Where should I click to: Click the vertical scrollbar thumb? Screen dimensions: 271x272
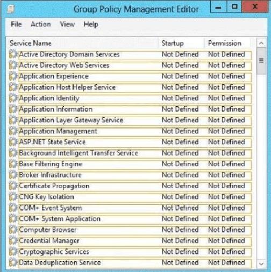pos(261,61)
